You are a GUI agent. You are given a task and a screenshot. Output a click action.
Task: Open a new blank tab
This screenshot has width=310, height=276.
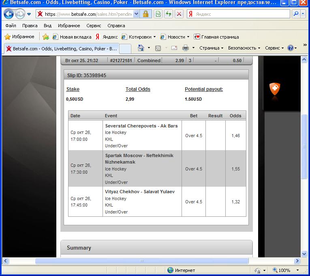point(125,49)
